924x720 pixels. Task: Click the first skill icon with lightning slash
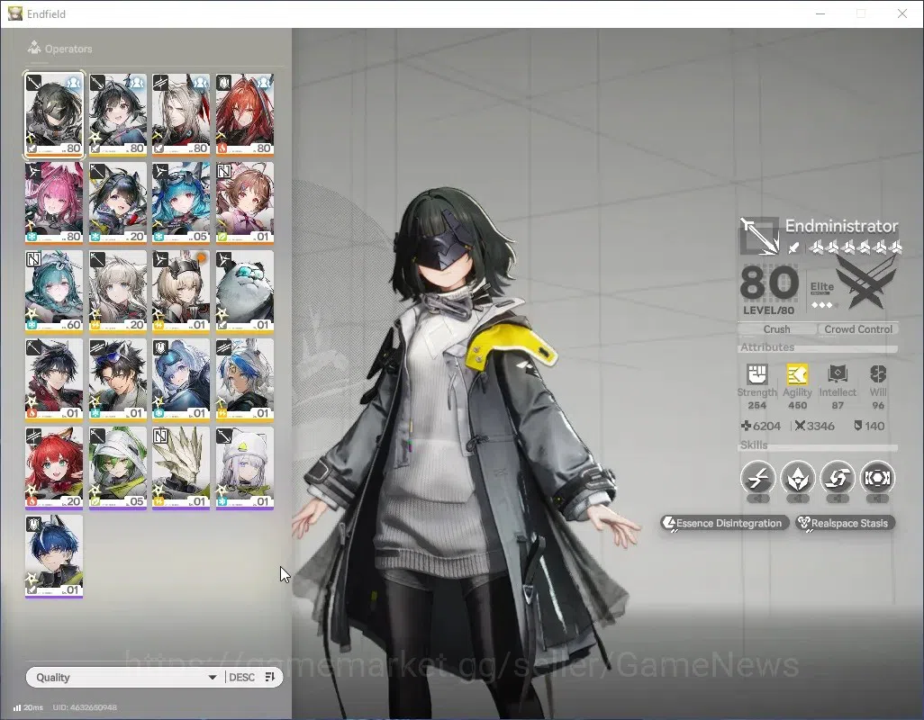click(757, 477)
